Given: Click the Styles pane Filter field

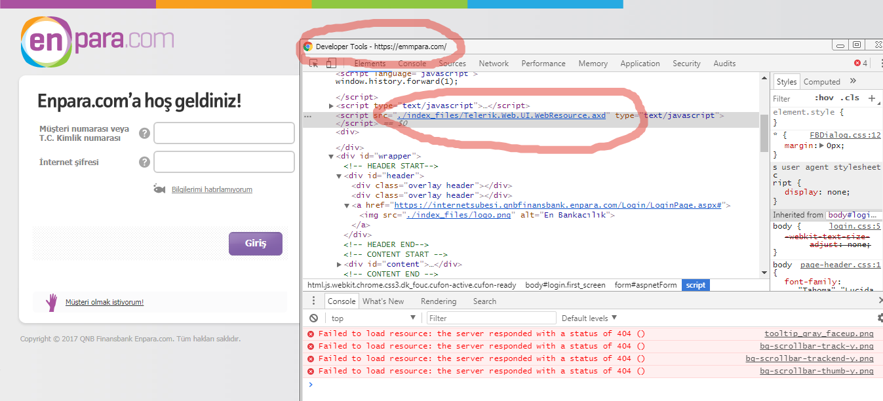Looking at the screenshot, I should point(790,98).
